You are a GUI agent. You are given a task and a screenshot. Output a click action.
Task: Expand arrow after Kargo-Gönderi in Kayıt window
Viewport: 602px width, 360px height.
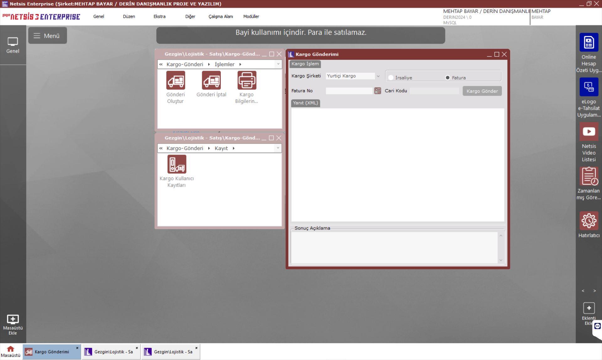(x=209, y=148)
